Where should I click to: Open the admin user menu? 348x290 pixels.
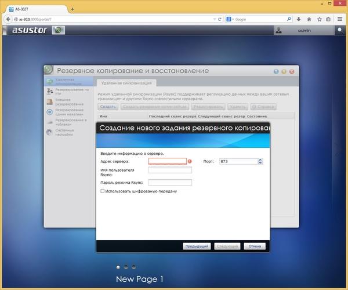coord(304,30)
